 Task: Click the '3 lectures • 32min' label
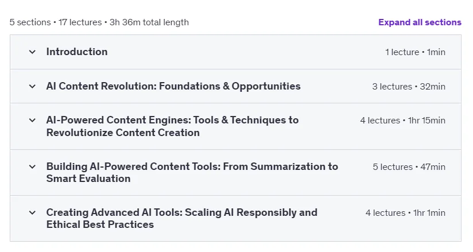coord(409,86)
